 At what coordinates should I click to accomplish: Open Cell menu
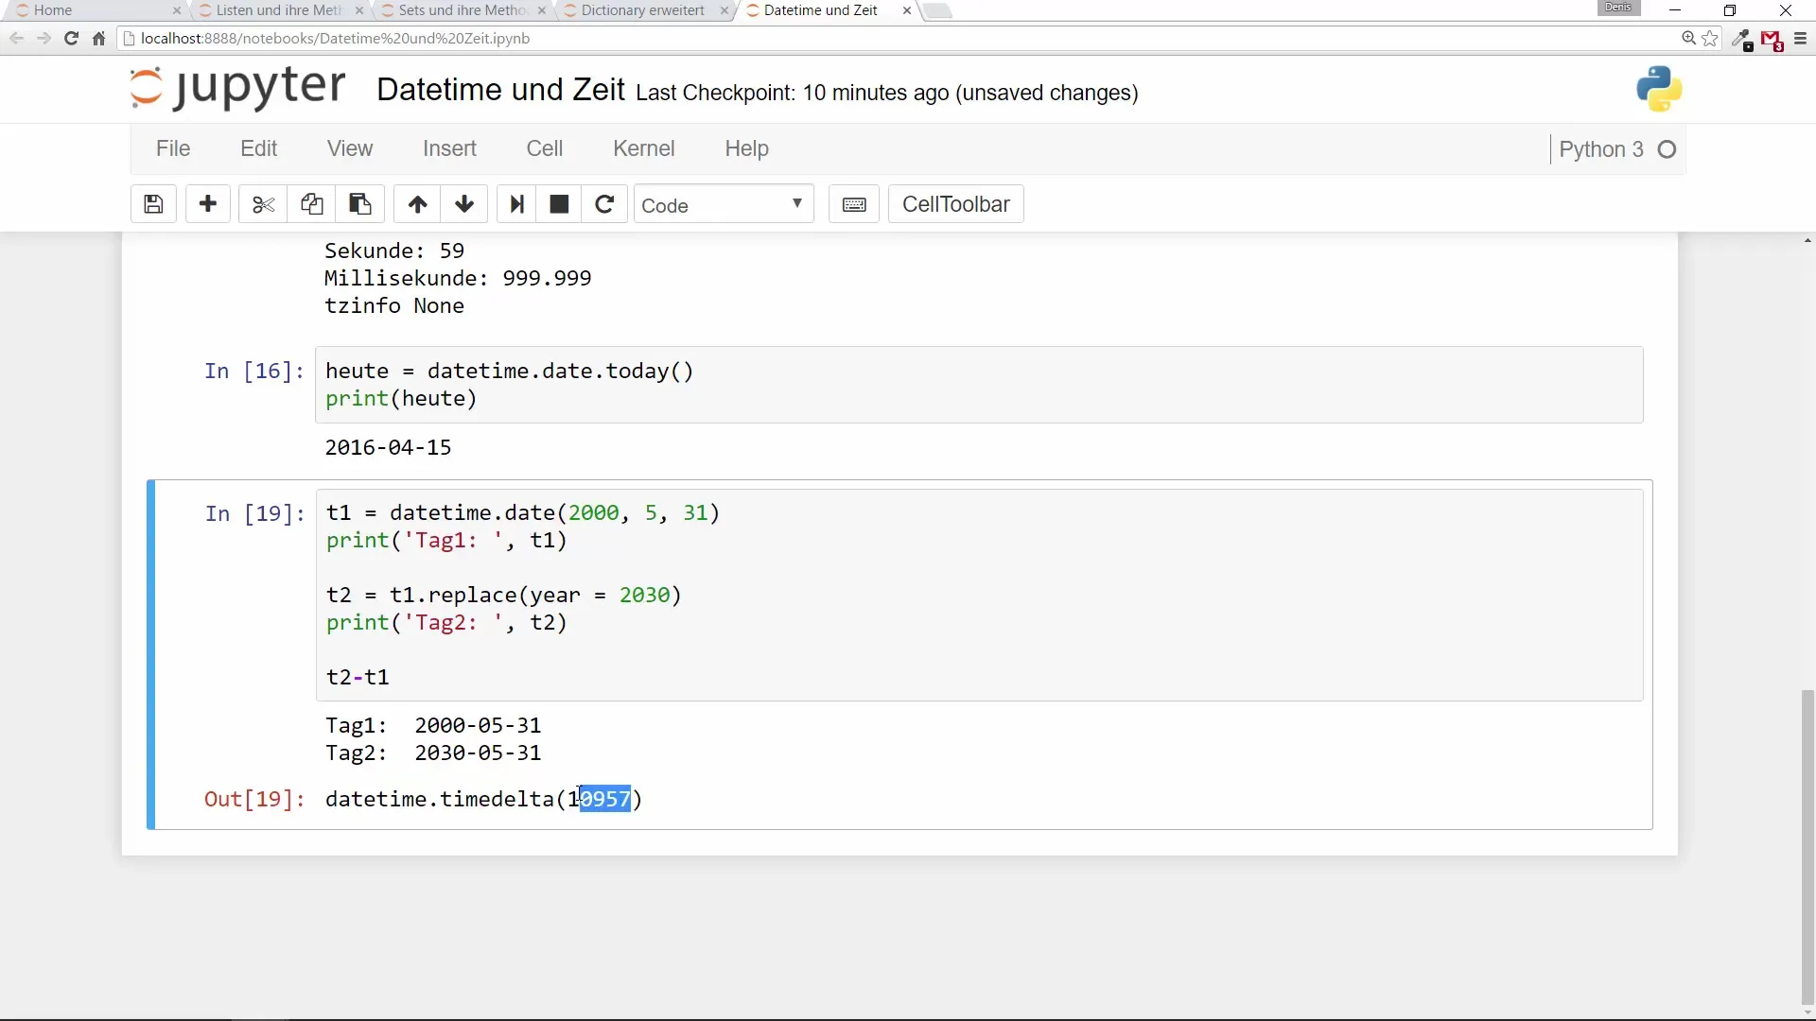pyautogui.click(x=545, y=148)
